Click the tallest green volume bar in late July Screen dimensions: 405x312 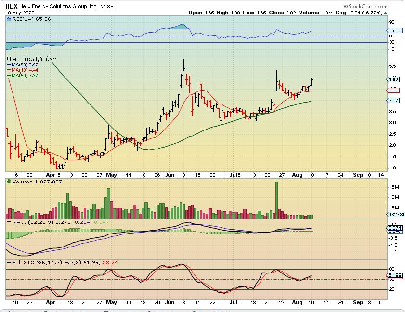276,200
